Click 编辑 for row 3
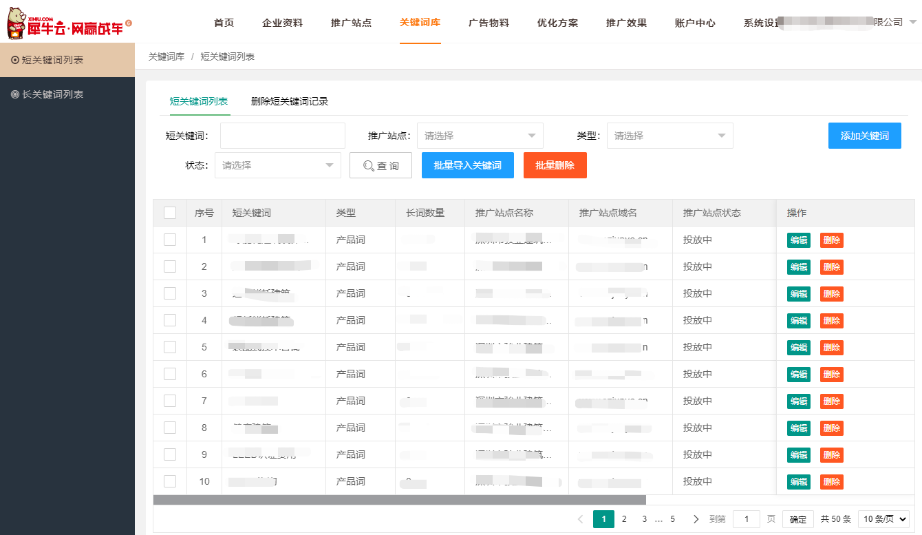The image size is (922, 535). pyautogui.click(x=799, y=294)
